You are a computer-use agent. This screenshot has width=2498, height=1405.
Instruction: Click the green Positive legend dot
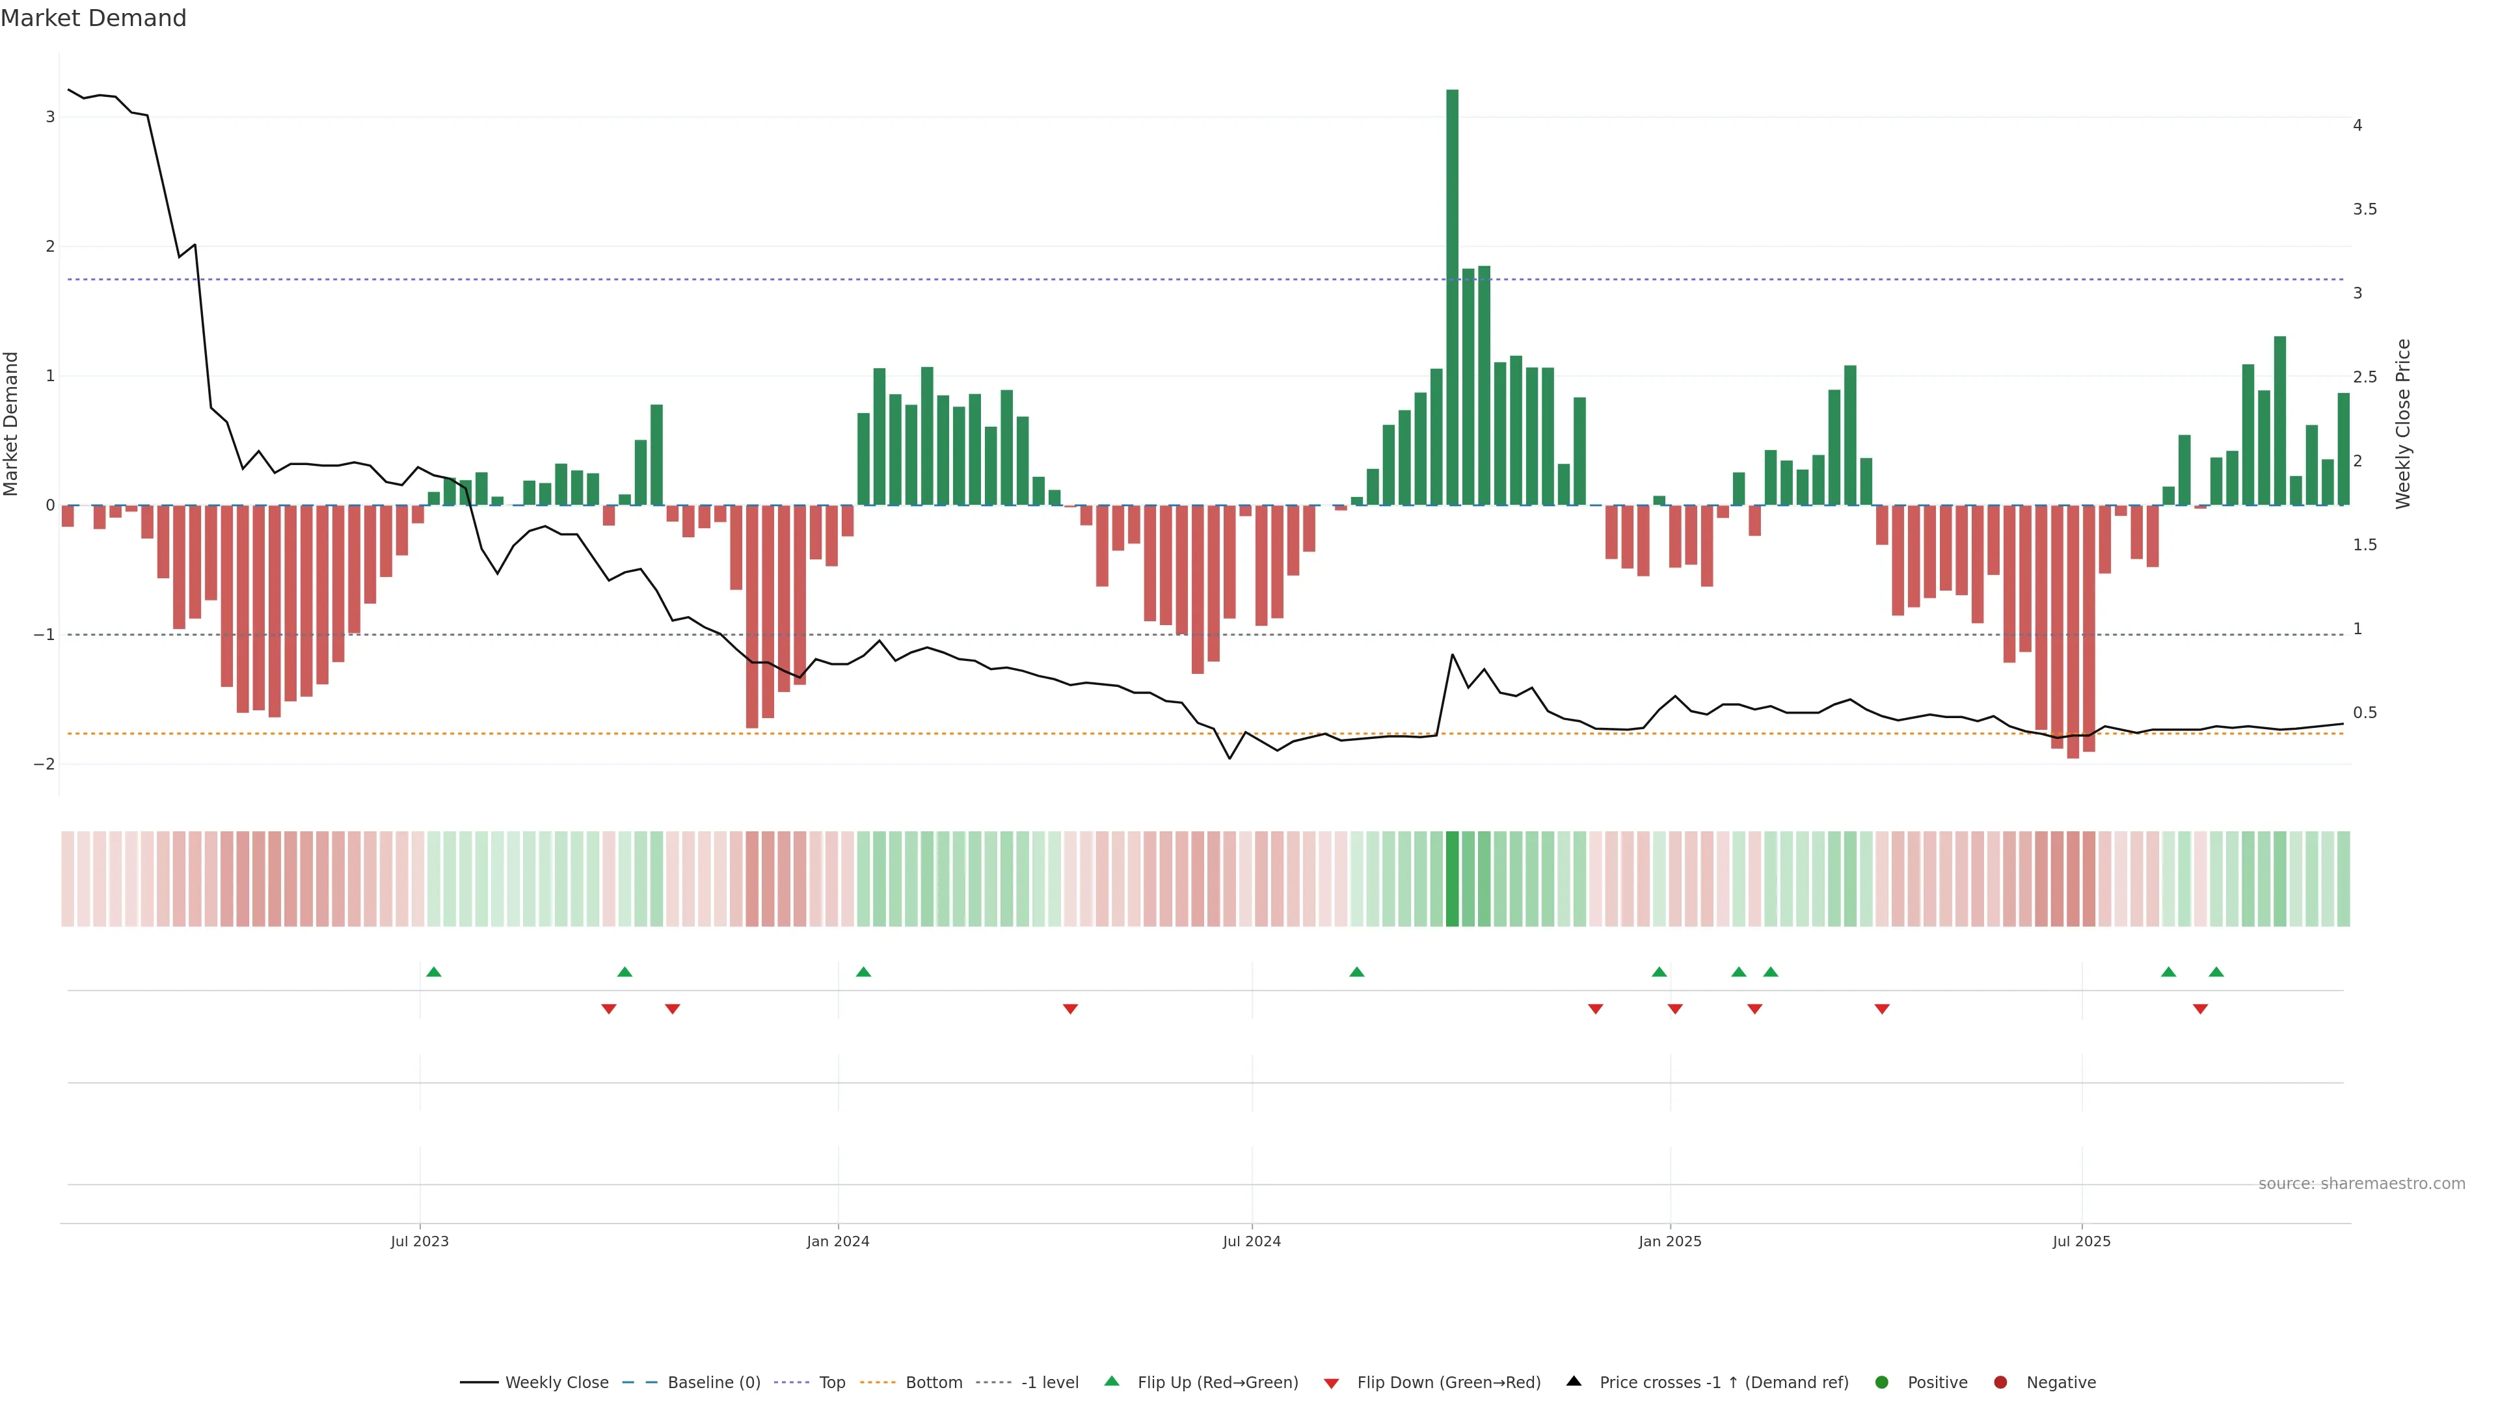coord(1882,1382)
